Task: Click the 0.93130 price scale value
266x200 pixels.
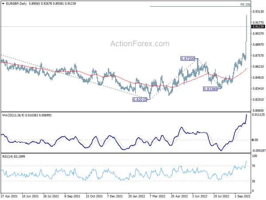Action: 258,12
